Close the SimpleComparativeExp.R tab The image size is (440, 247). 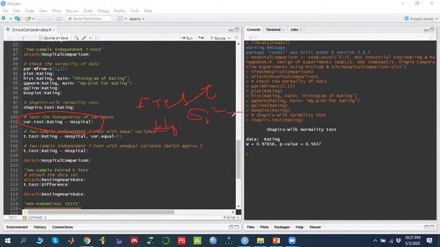pyautogui.click(x=54, y=30)
